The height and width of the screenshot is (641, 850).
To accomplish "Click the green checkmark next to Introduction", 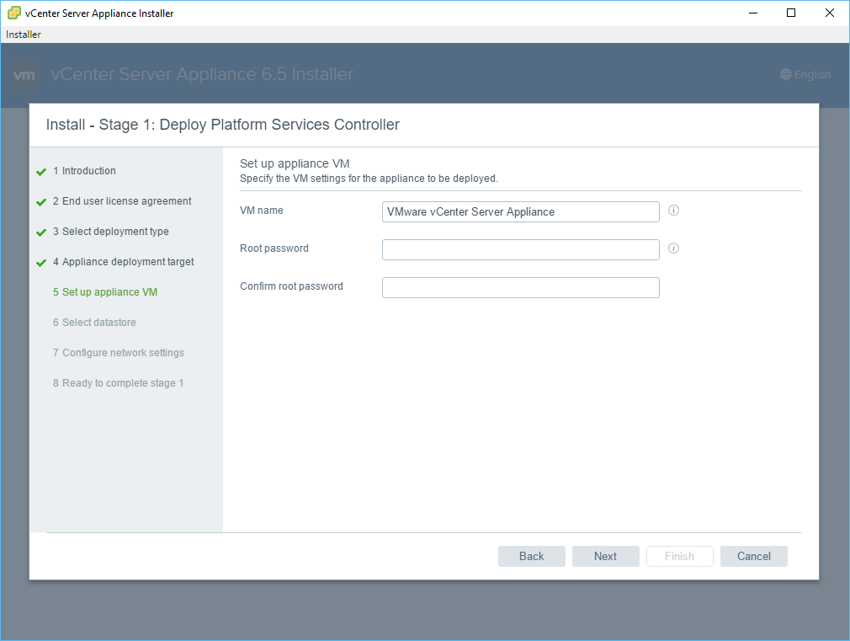I will pos(41,172).
